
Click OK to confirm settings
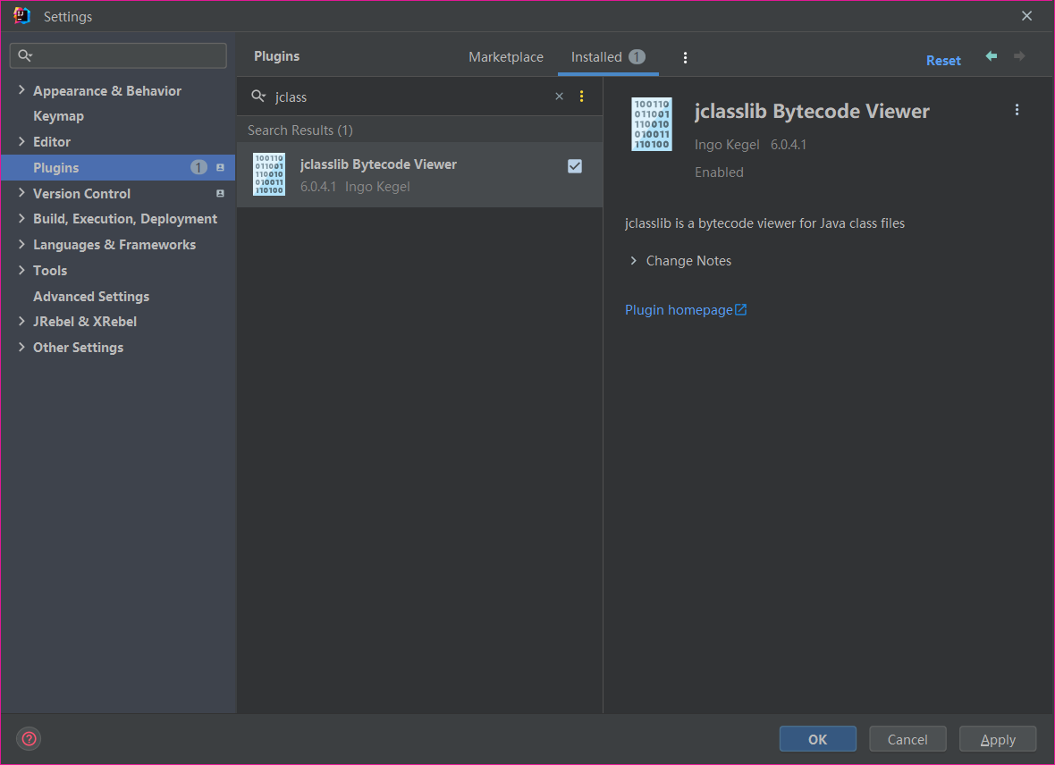[x=817, y=739]
